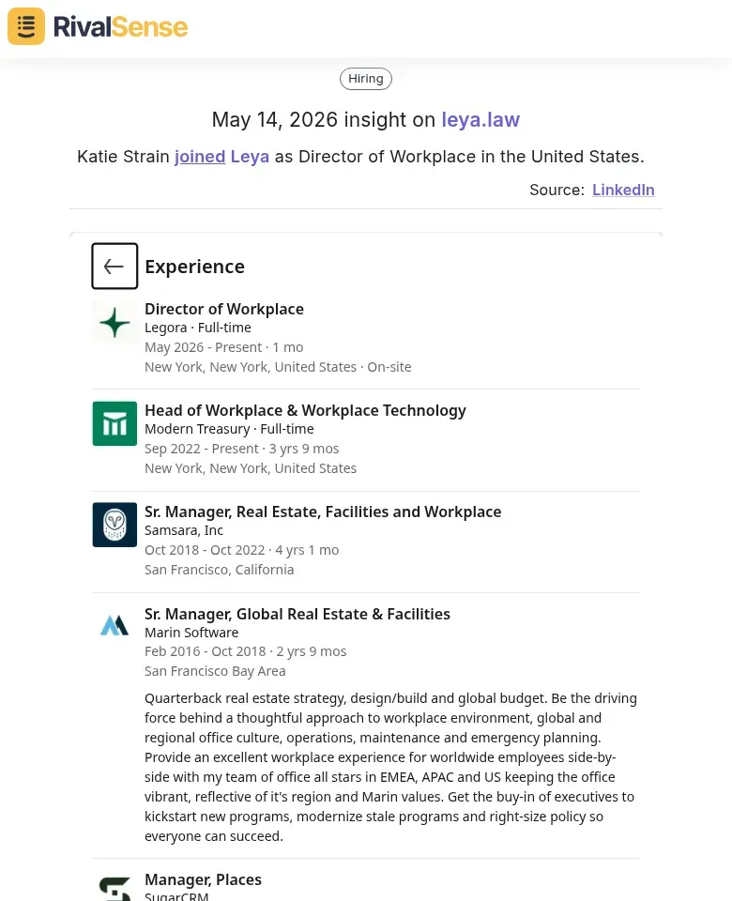Open the Leya company link
Viewport: 732px width, 901px height.
pos(250,157)
